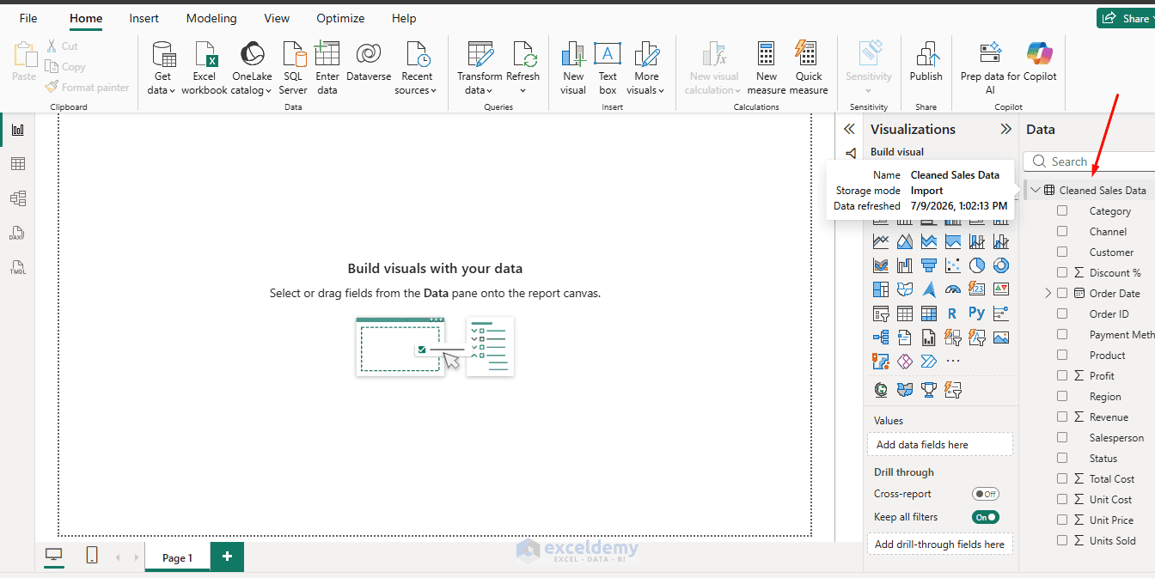Tick the Revenue field checkbox
This screenshot has height=578, width=1155.
pyautogui.click(x=1062, y=417)
